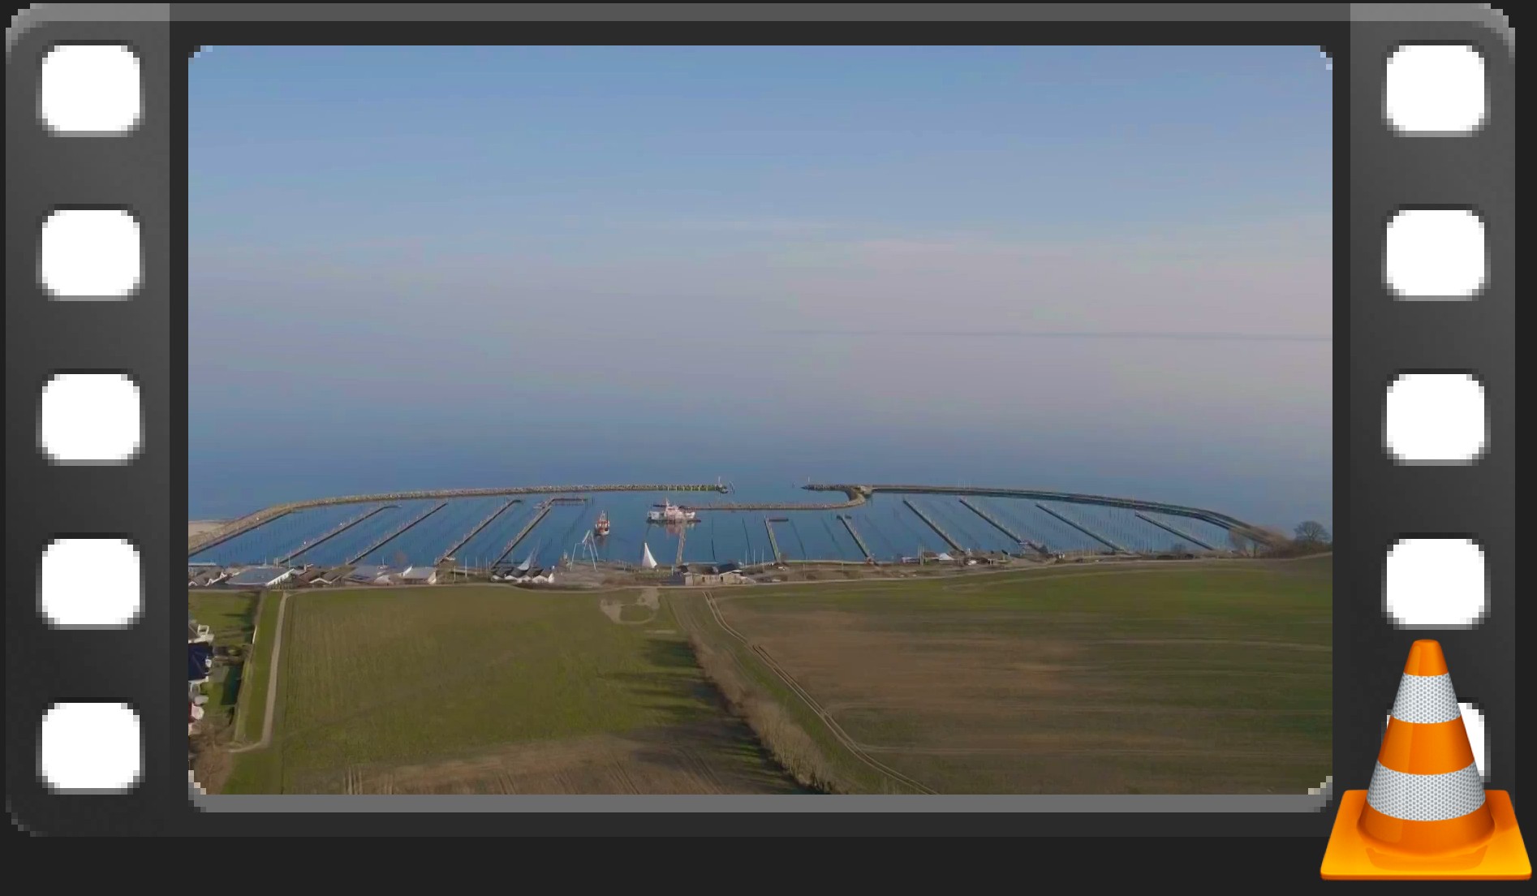Viewport: 1537px width, 896px height.
Task: Click the bare tree at right shoreline
Action: [1310, 535]
